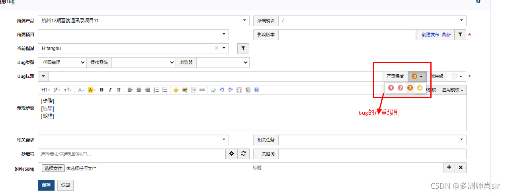This screenshot has width=506, height=193.
Task: Toggle editor fullscreen mode
Action: (x=239, y=90)
